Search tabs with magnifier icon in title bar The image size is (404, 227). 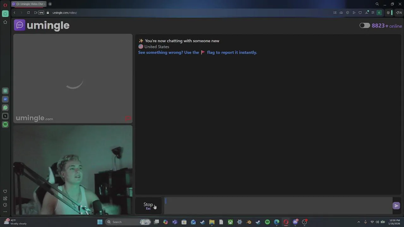[x=377, y=4]
